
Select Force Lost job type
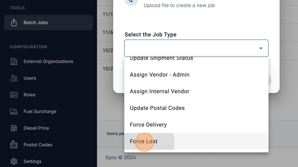pos(144,141)
